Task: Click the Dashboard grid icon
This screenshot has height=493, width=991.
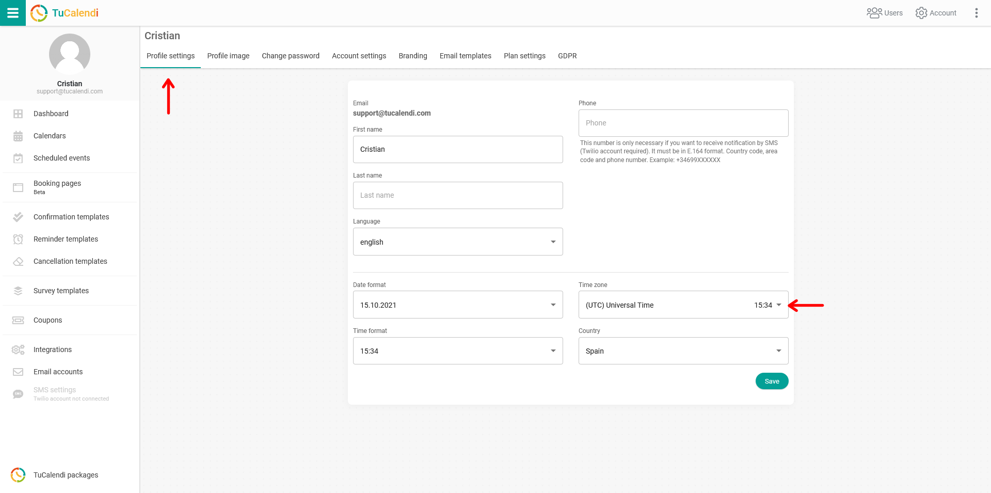Action: point(18,114)
